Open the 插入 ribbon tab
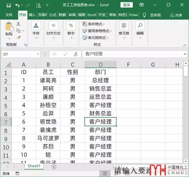Viewport: 189px width, 177px height. click(32, 15)
